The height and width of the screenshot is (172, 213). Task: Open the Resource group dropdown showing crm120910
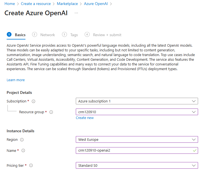[x=137, y=112]
